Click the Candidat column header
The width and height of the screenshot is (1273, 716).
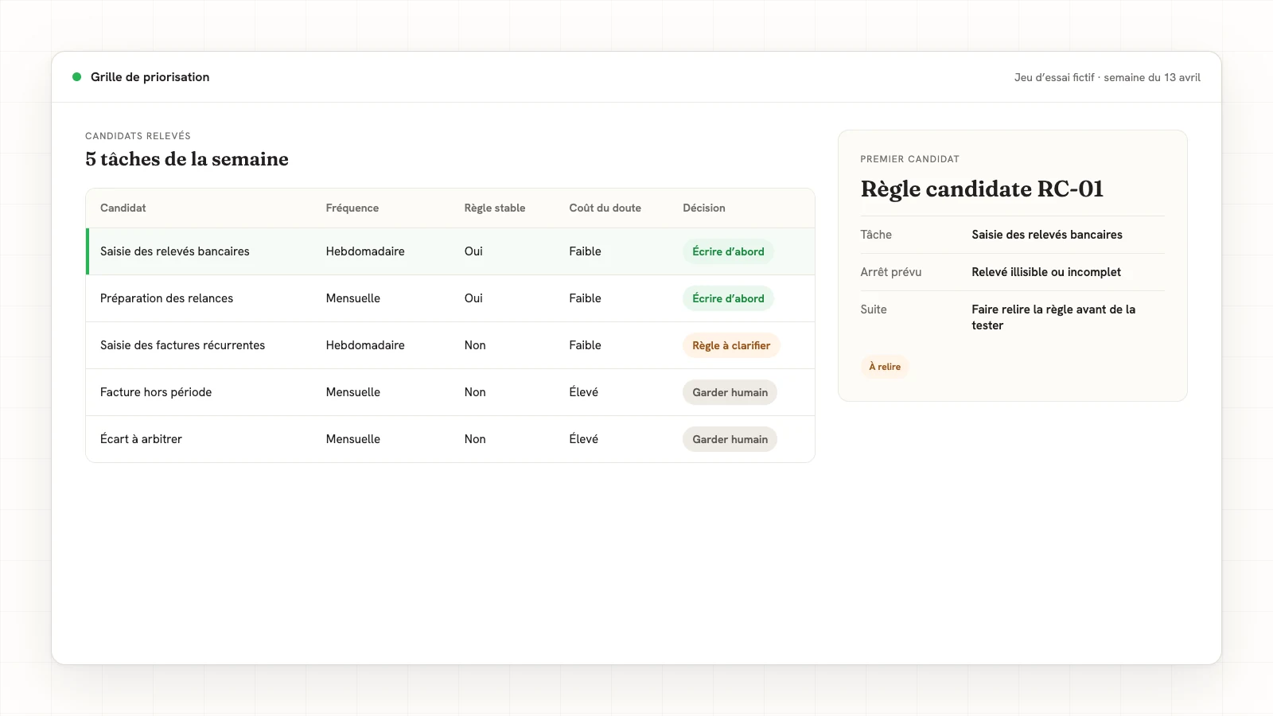click(x=123, y=208)
